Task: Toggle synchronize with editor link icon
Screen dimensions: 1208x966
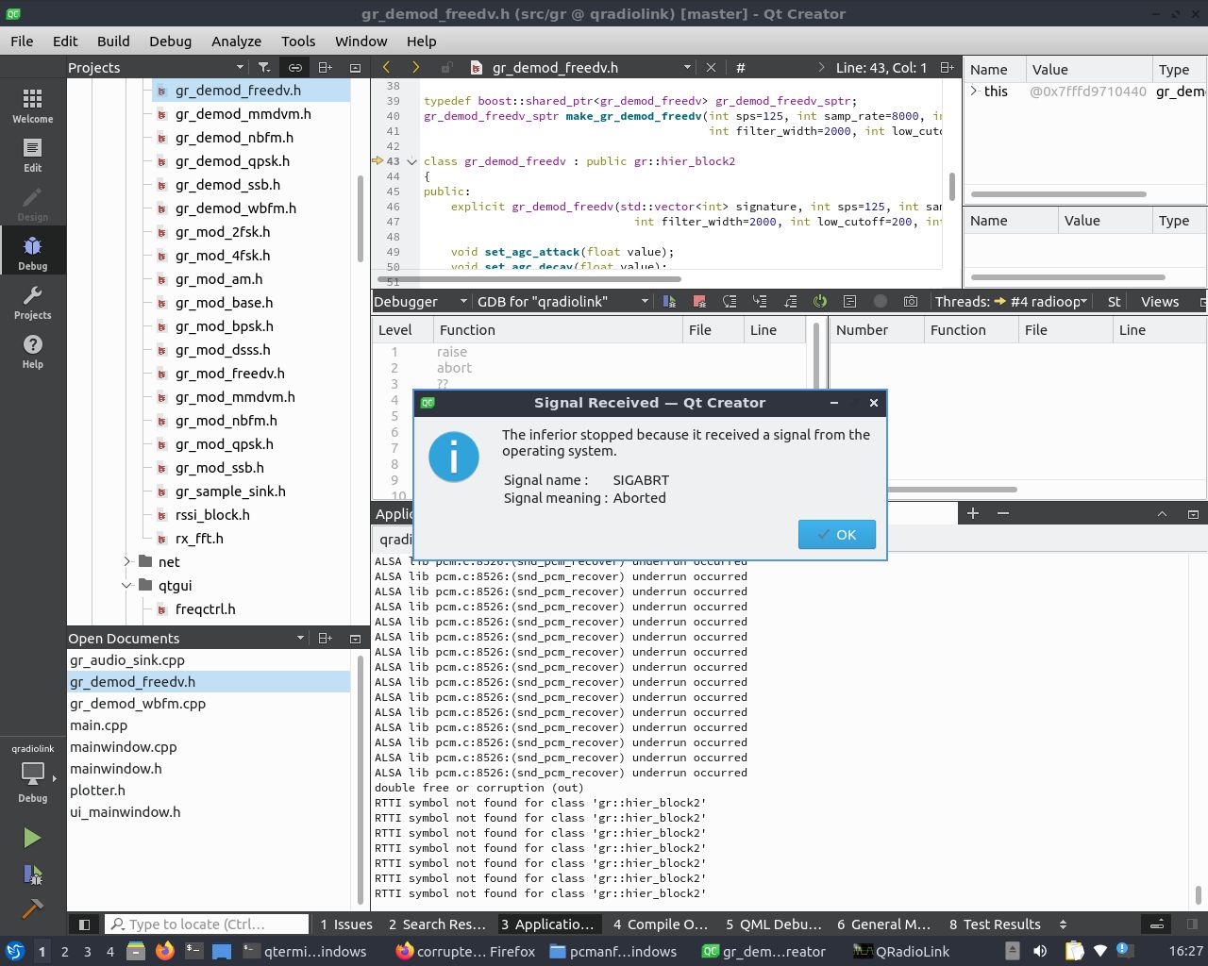Action: (294, 67)
